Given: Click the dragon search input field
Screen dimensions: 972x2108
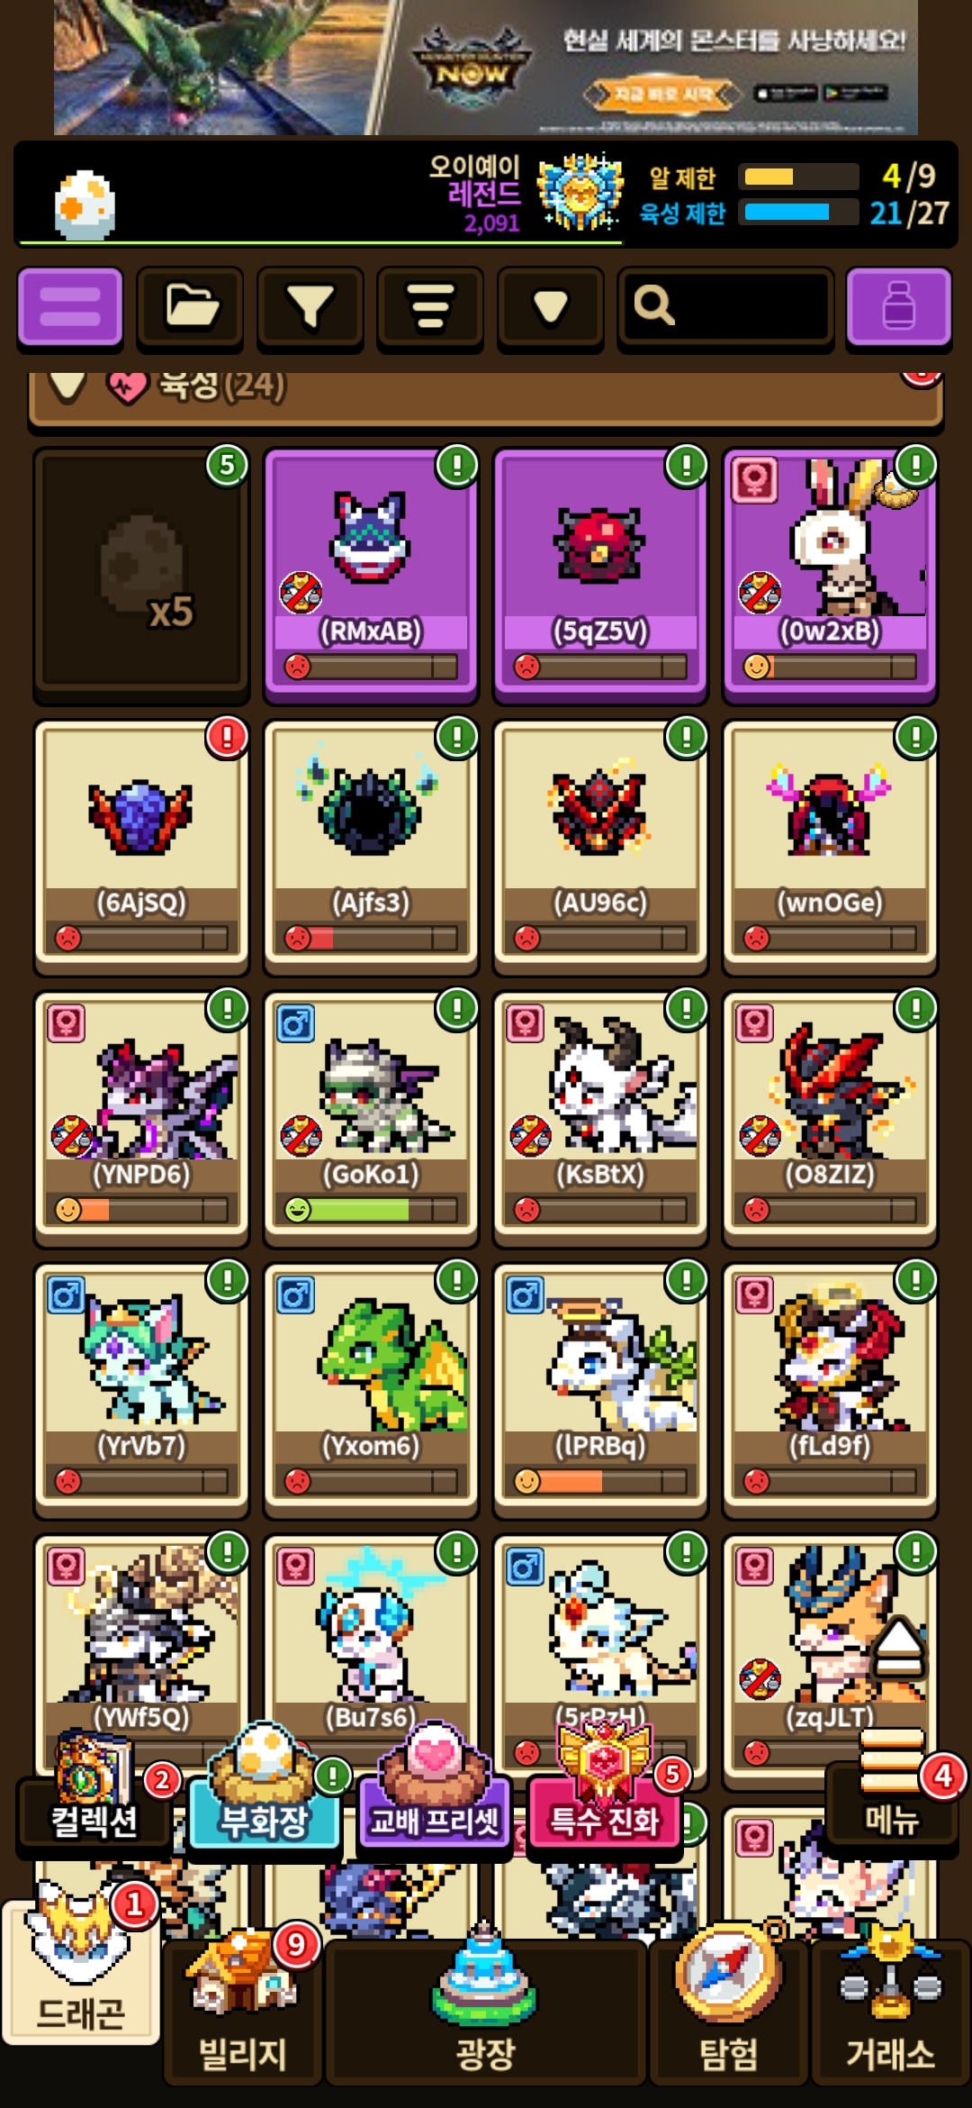Looking at the screenshot, I should [x=724, y=307].
